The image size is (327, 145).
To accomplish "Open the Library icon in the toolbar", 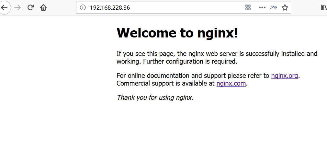I will [323, 8].
